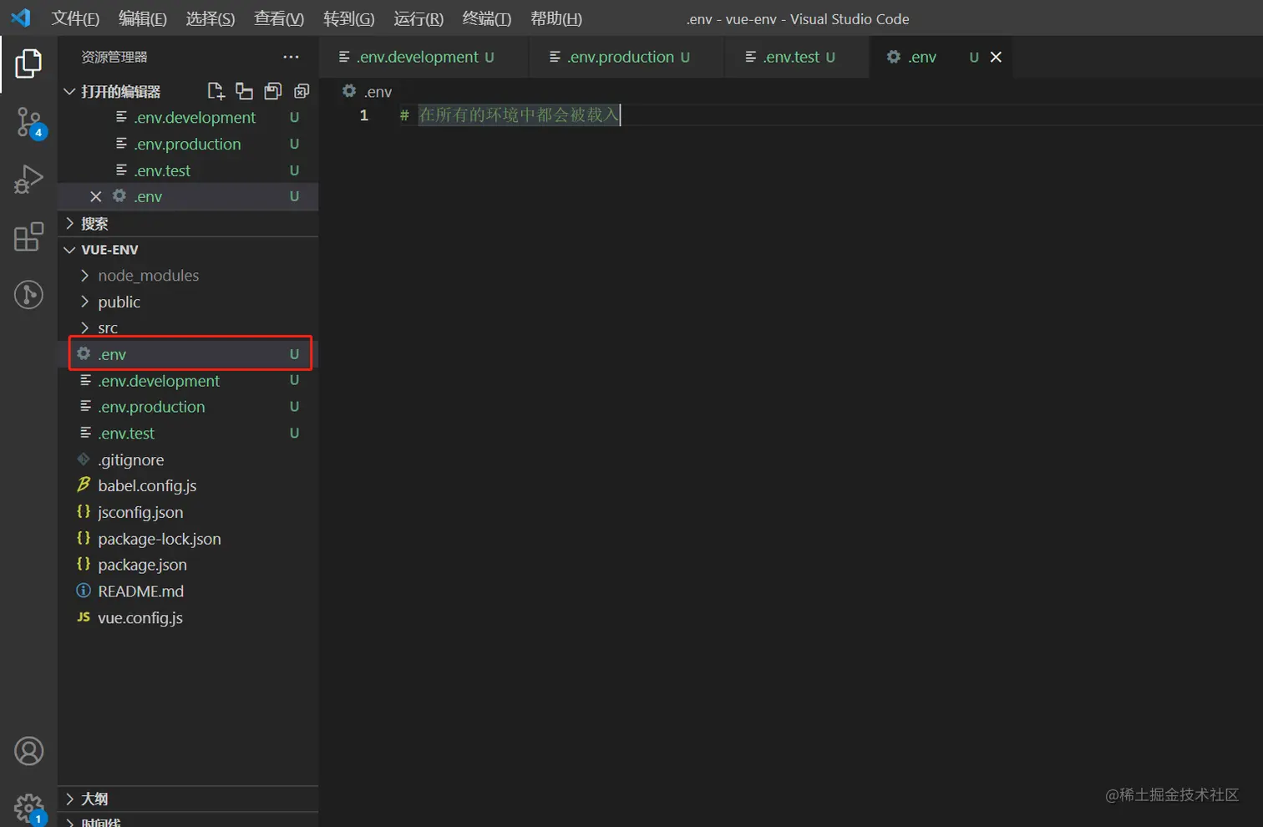Open the 选择(S) menu
1263x827 pixels.
pyautogui.click(x=210, y=18)
